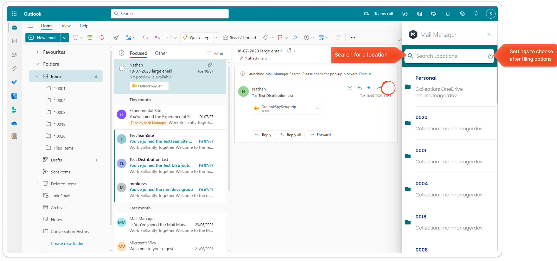Open the Help ribbon tab
Image resolution: width=557 pixels, height=261 pixels.
(x=84, y=26)
